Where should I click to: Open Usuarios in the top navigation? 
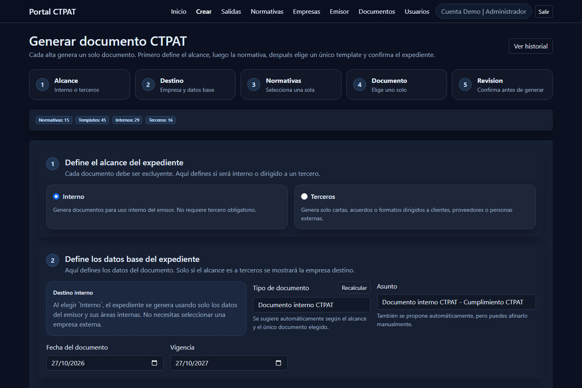pos(417,11)
